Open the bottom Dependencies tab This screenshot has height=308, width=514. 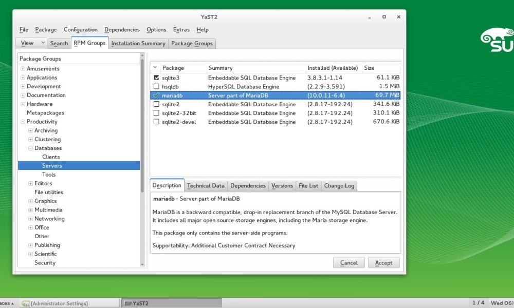[x=248, y=186]
